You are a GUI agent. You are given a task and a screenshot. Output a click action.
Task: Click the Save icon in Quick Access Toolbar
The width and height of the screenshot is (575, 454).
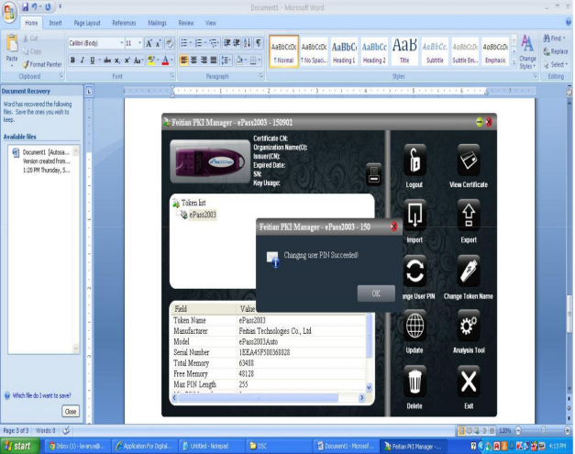click(x=25, y=7)
